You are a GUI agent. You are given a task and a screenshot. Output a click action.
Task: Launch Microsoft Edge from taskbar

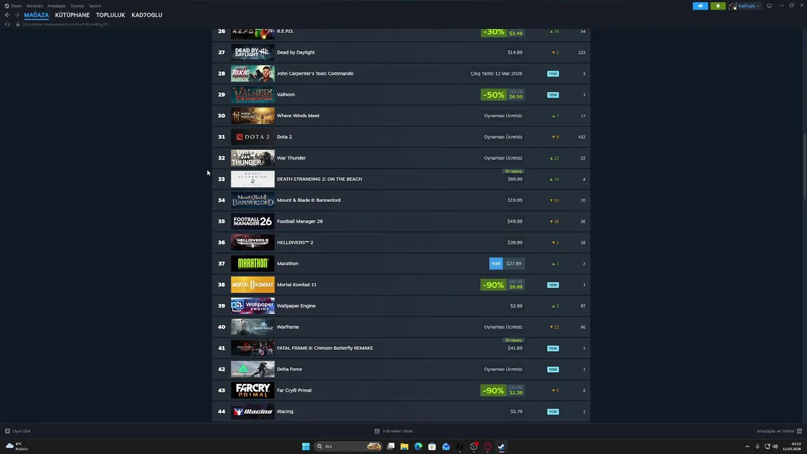pyautogui.click(x=418, y=446)
